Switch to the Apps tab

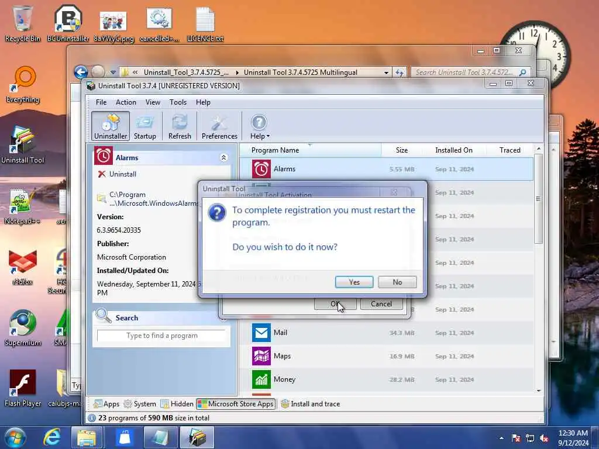coord(106,404)
